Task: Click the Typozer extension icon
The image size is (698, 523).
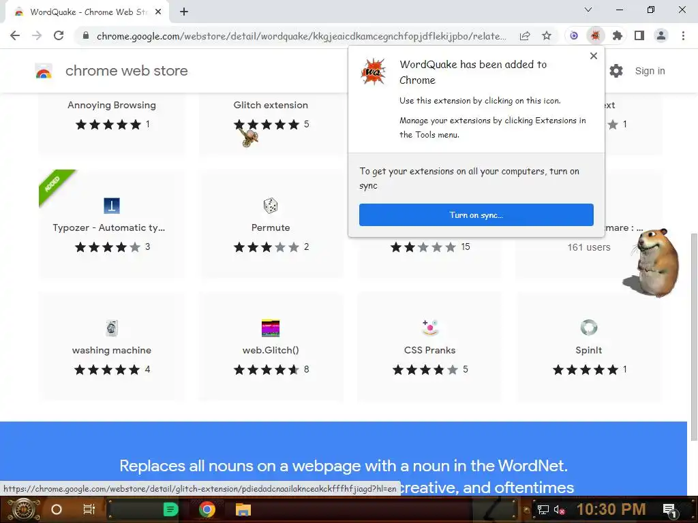Action: (x=112, y=206)
